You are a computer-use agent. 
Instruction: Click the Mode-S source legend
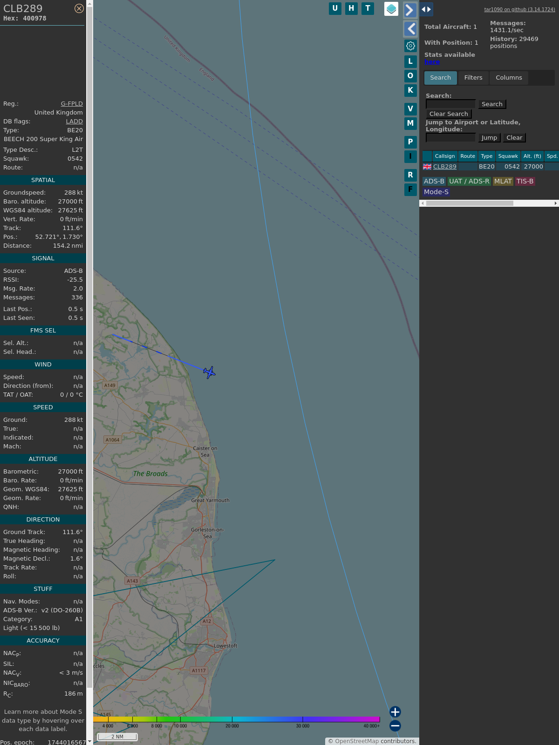[x=436, y=192]
